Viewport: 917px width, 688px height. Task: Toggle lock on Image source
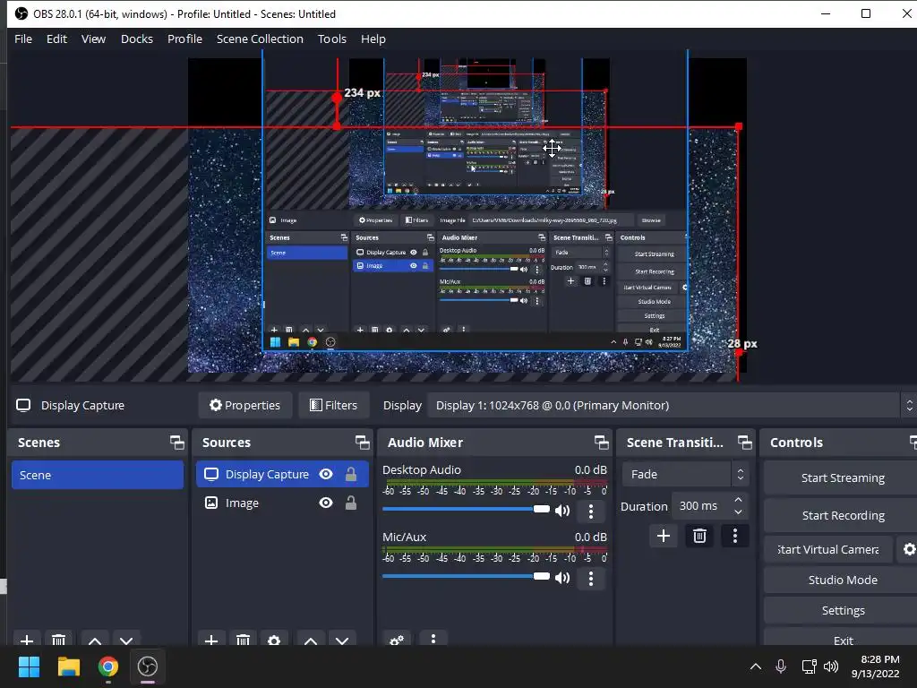tap(351, 503)
